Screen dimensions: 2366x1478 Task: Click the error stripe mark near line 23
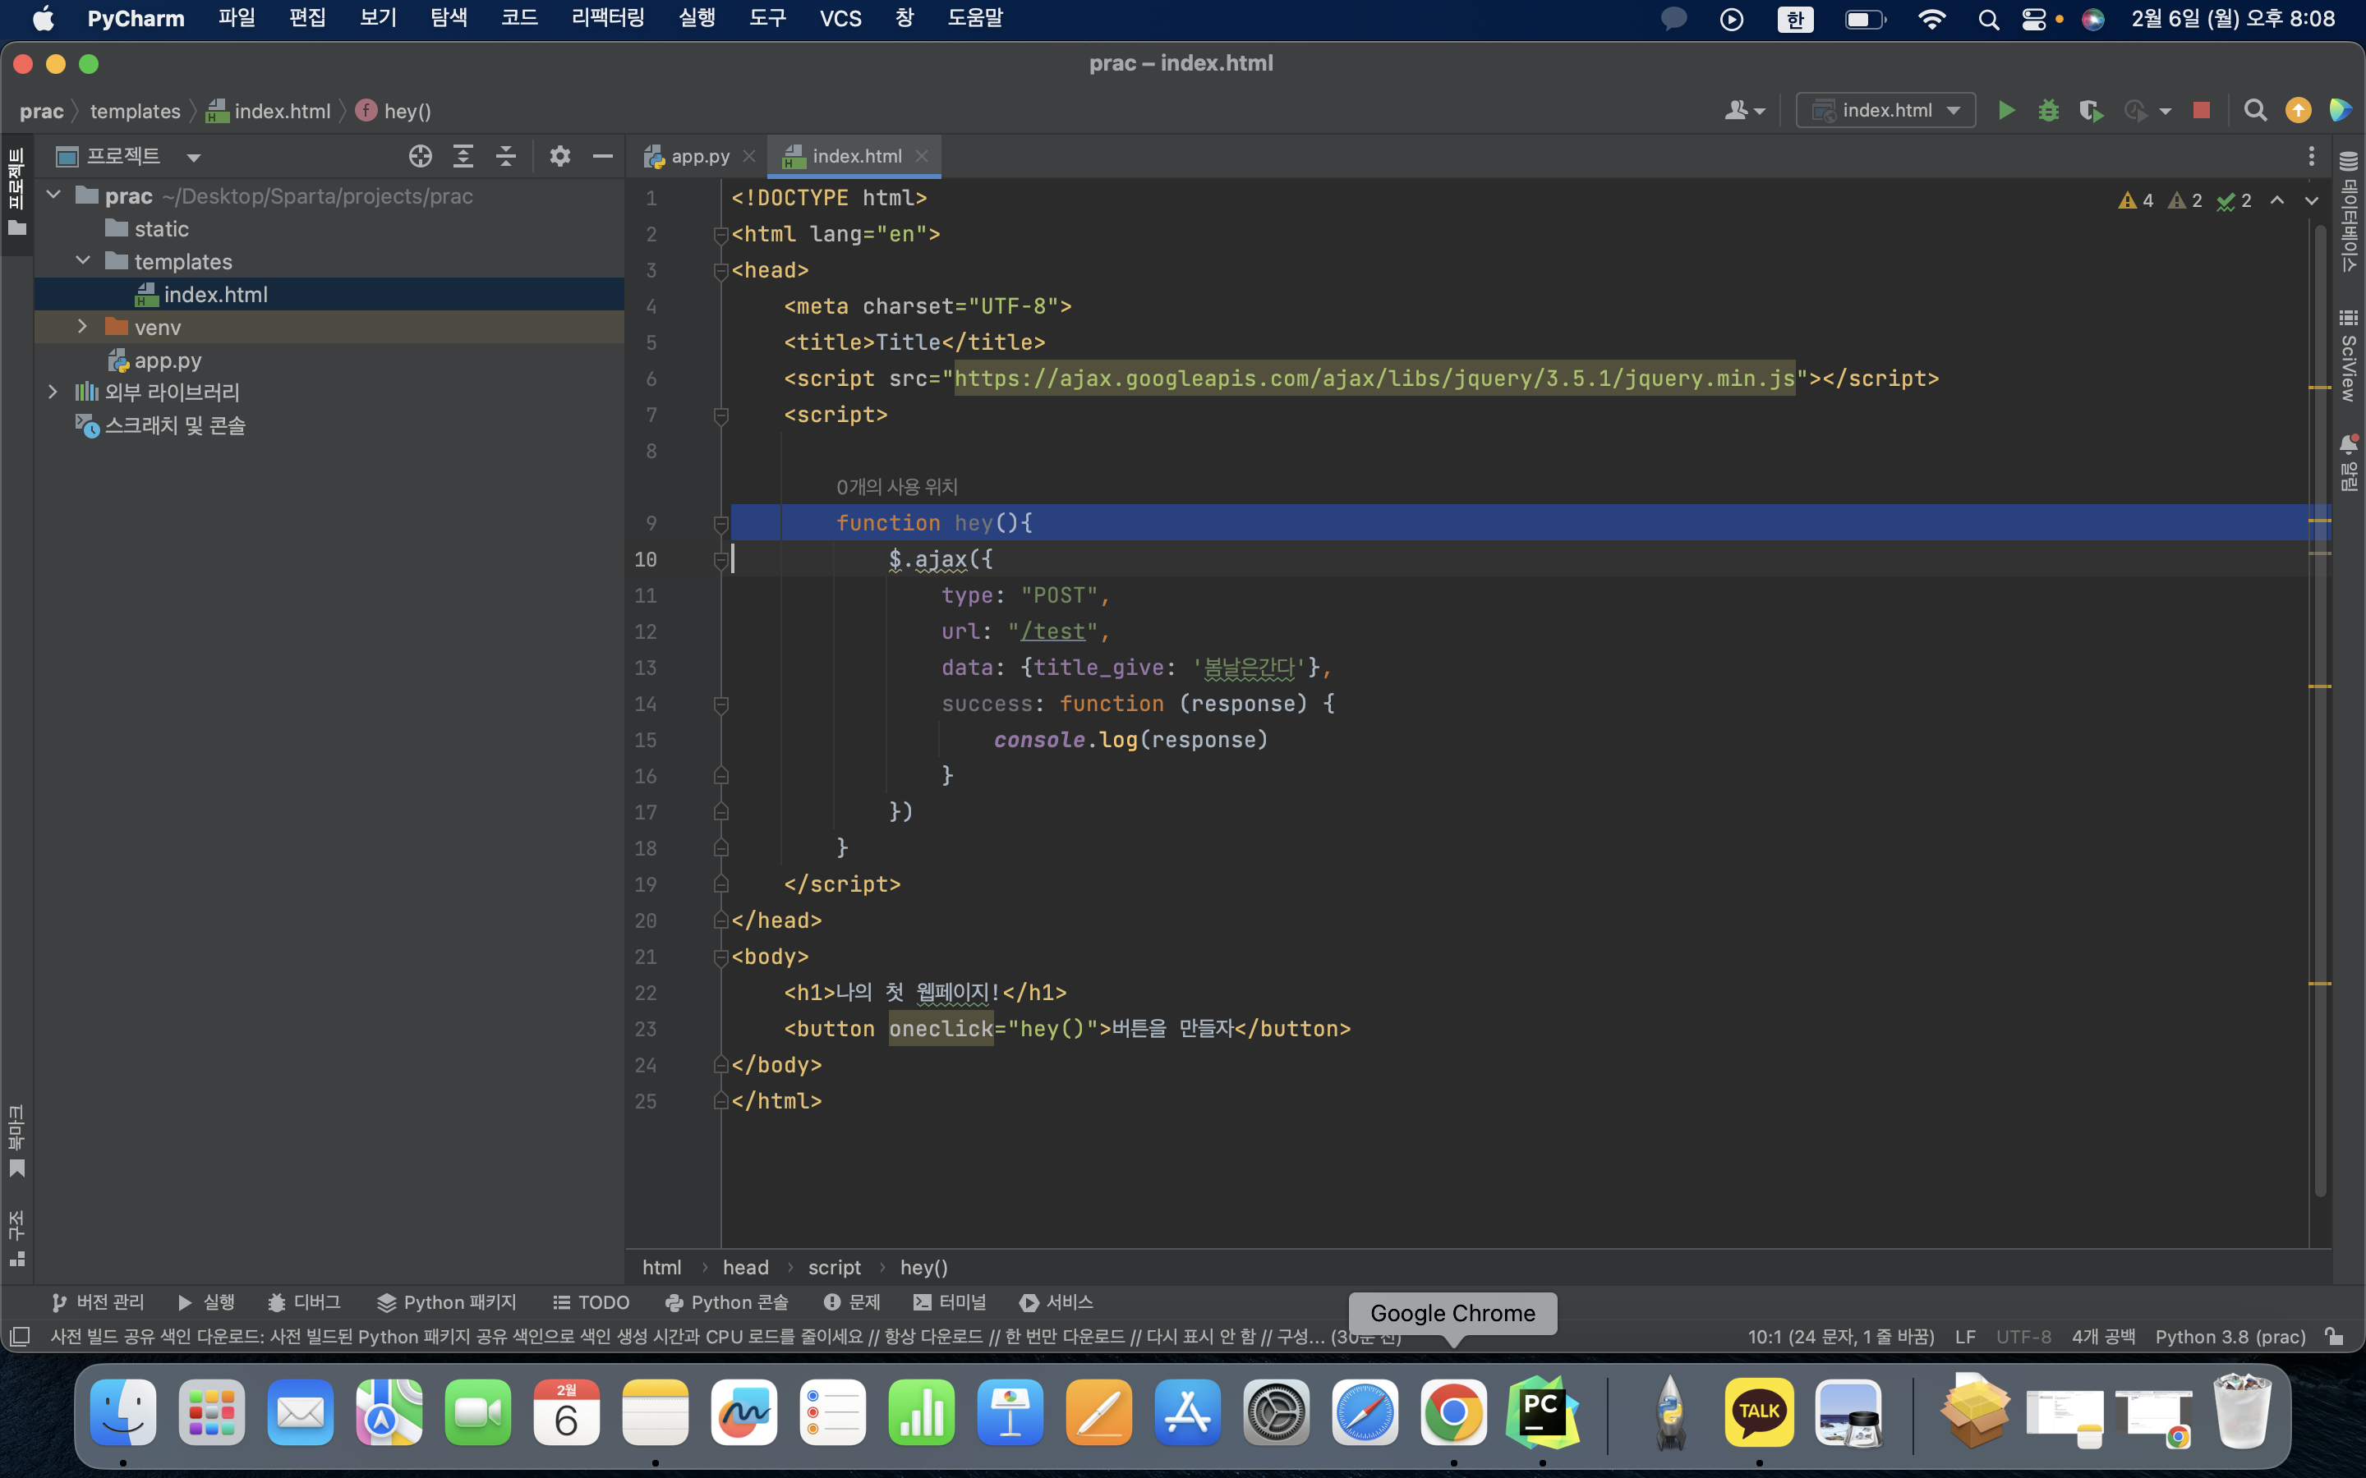pyautogui.click(x=2320, y=984)
